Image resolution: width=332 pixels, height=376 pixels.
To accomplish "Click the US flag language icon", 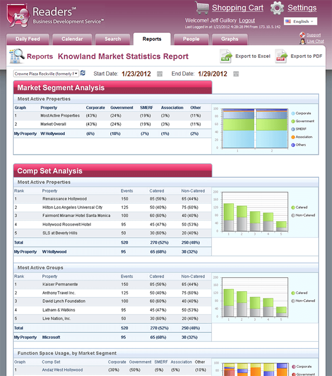I will [x=288, y=21].
